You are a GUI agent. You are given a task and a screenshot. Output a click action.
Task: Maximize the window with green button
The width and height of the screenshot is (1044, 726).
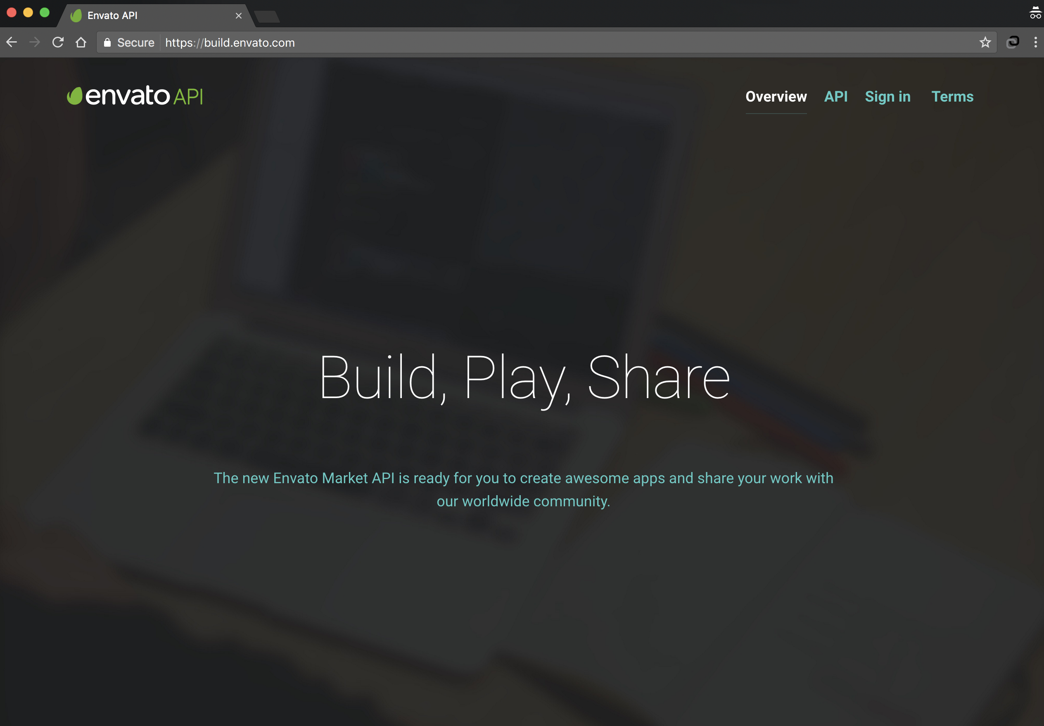45,13
